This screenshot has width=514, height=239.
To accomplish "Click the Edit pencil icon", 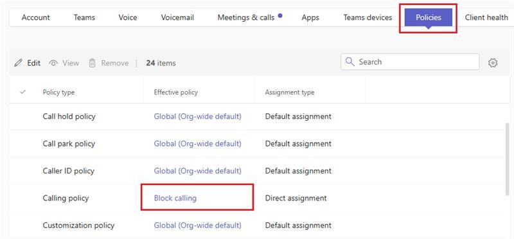I will 19,63.
